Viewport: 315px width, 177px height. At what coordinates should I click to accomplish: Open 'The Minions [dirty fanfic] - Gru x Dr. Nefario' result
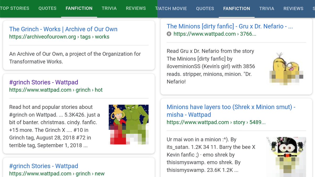pos(230,26)
